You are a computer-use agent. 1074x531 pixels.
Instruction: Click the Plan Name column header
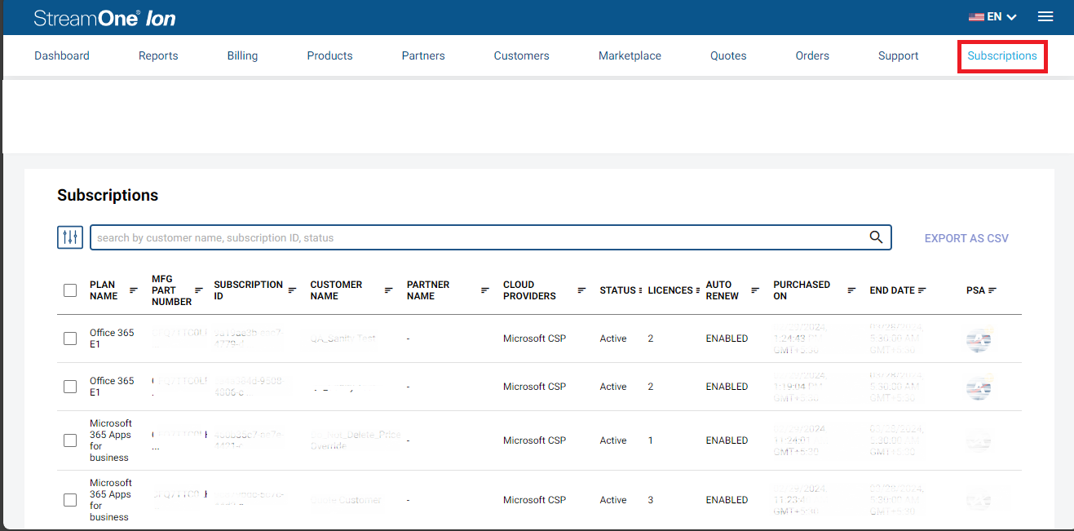click(x=104, y=290)
